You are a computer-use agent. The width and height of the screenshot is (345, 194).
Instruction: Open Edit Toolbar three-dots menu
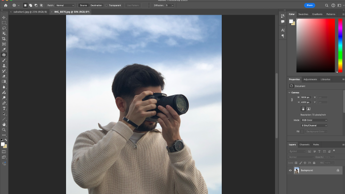[x=4, y=135]
